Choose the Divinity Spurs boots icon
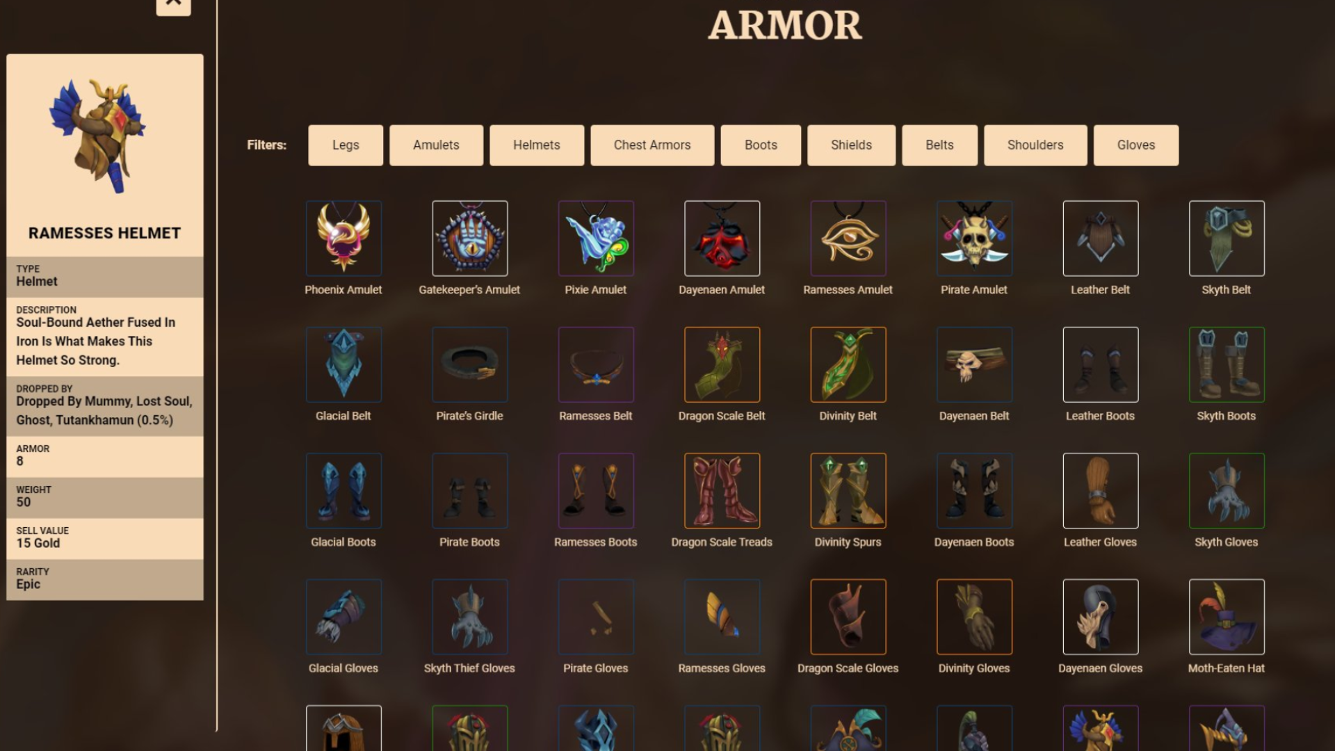The height and width of the screenshot is (751, 1335). click(848, 491)
